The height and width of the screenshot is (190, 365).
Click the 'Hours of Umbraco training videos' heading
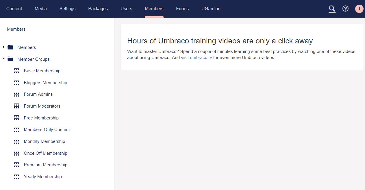pyautogui.click(x=220, y=41)
